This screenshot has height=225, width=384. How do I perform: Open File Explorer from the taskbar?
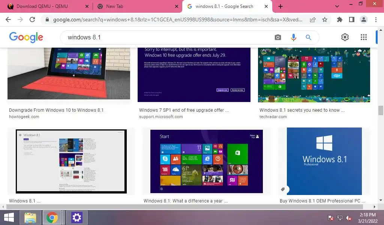[30, 217]
